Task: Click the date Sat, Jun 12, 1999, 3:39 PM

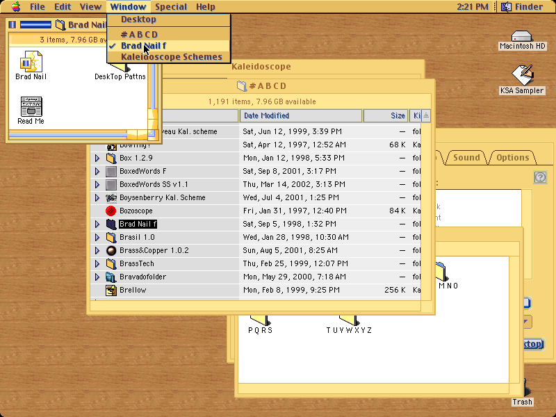Action: 292,131
